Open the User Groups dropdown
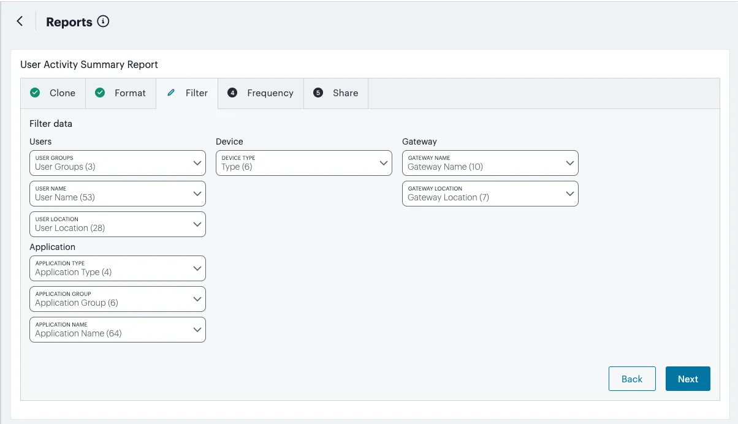The width and height of the screenshot is (738, 424). coord(118,163)
